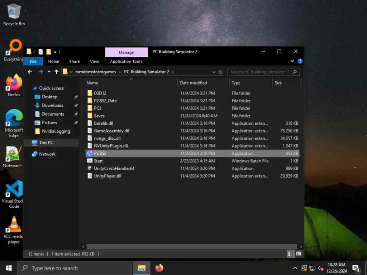Image resolution: width=367 pixels, height=275 pixels.
Task: Customize Quick Access Toolbar dropdown
Action: (x=55, y=52)
